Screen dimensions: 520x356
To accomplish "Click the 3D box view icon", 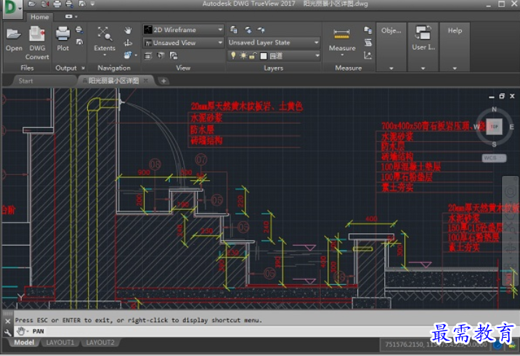I will pos(161,56).
